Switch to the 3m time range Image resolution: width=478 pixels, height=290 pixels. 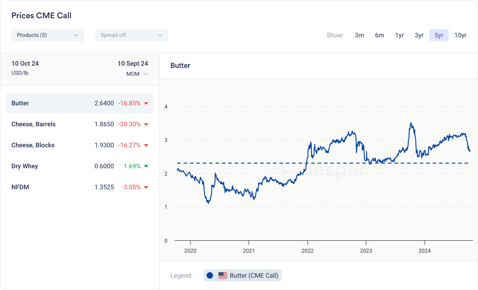[x=359, y=35]
